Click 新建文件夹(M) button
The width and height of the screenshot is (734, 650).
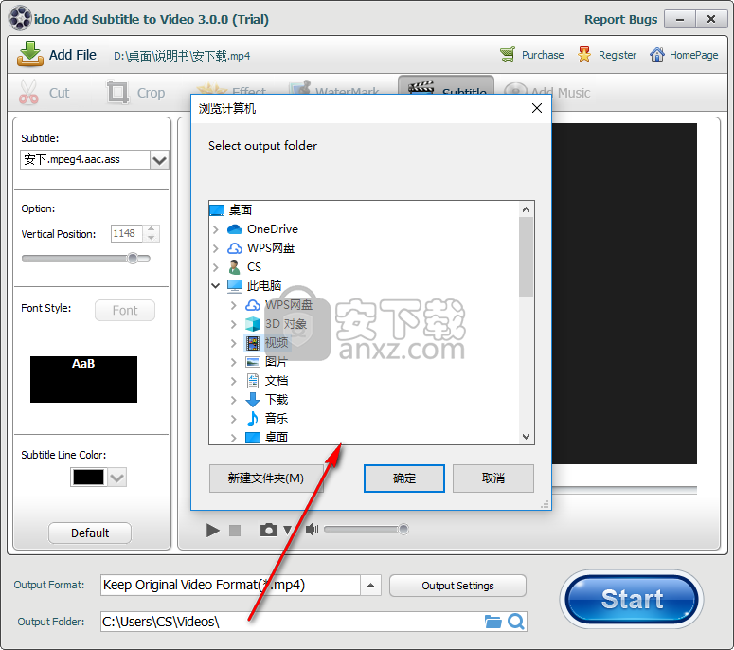click(x=266, y=478)
